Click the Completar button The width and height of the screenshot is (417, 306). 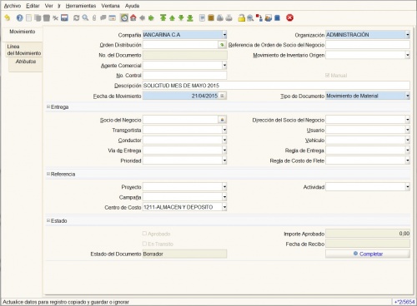coord(368,254)
